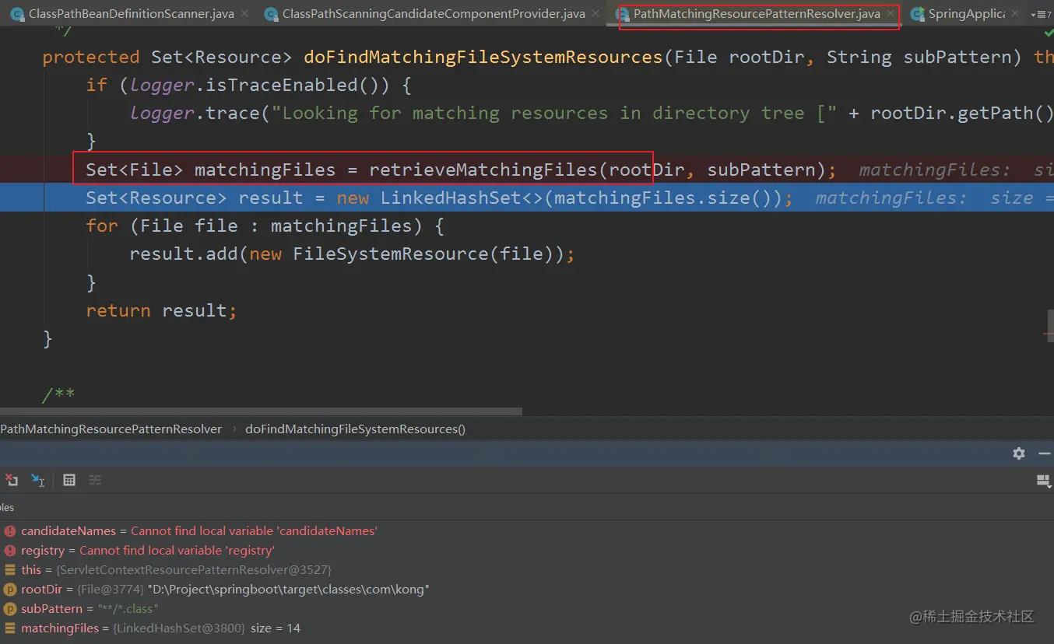Click the object icon beside matchingFiles variable
Image resolution: width=1054 pixels, height=644 pixels.
click(x=9, y=628)
